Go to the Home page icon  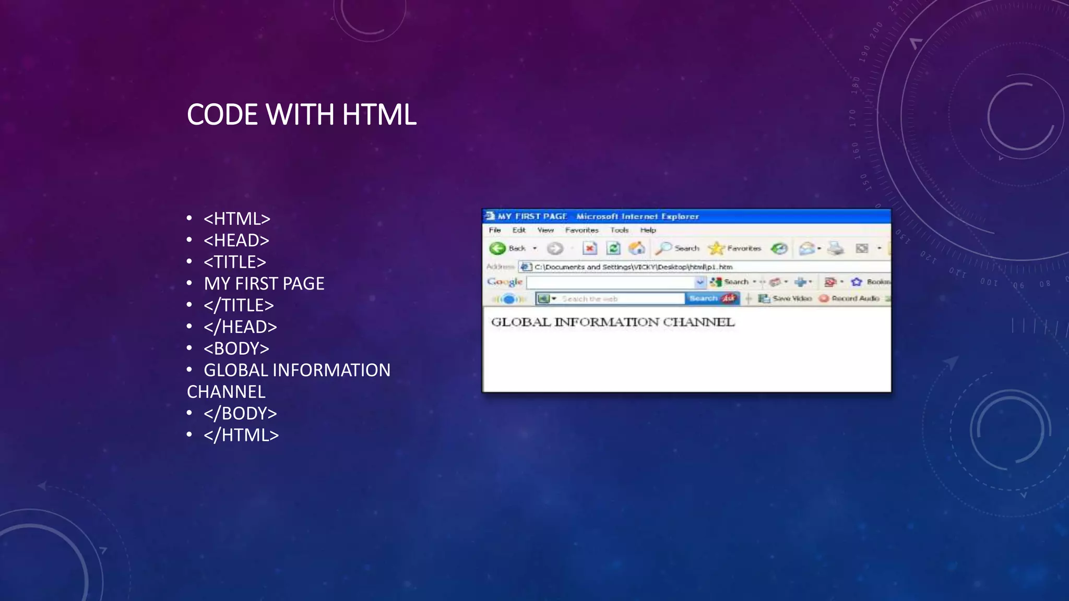636,248
